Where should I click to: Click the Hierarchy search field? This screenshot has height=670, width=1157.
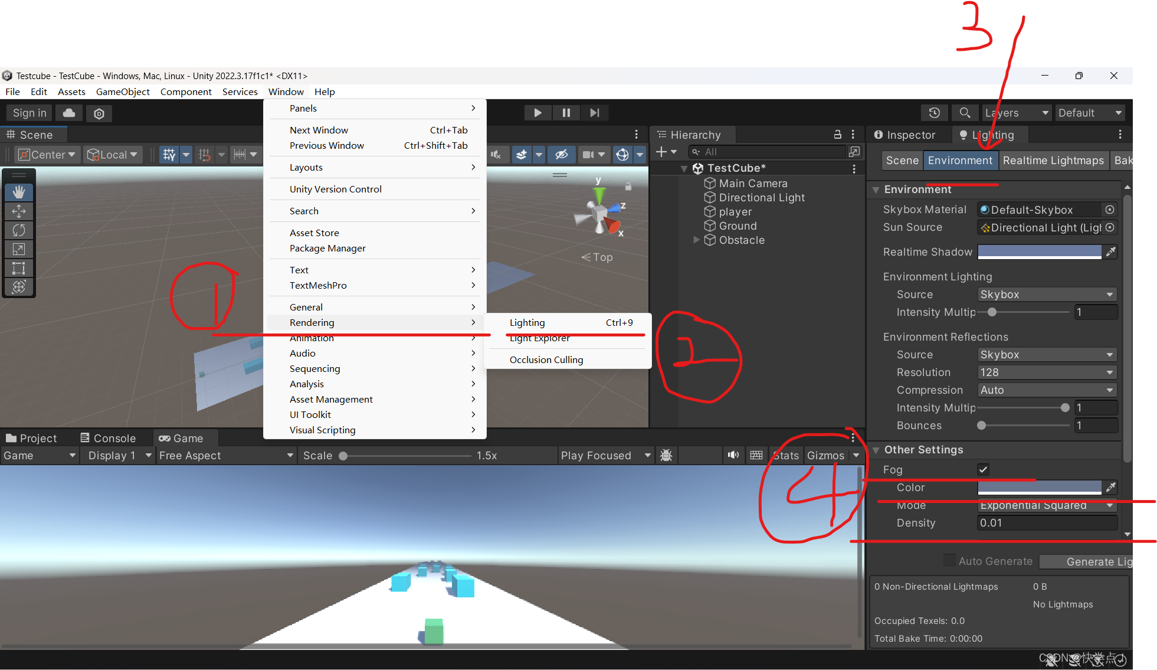pos(766,152)
